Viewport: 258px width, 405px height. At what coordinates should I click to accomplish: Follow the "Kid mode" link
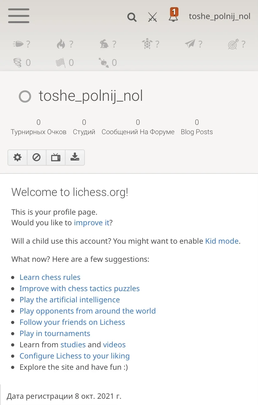click(x=222, y=241)
